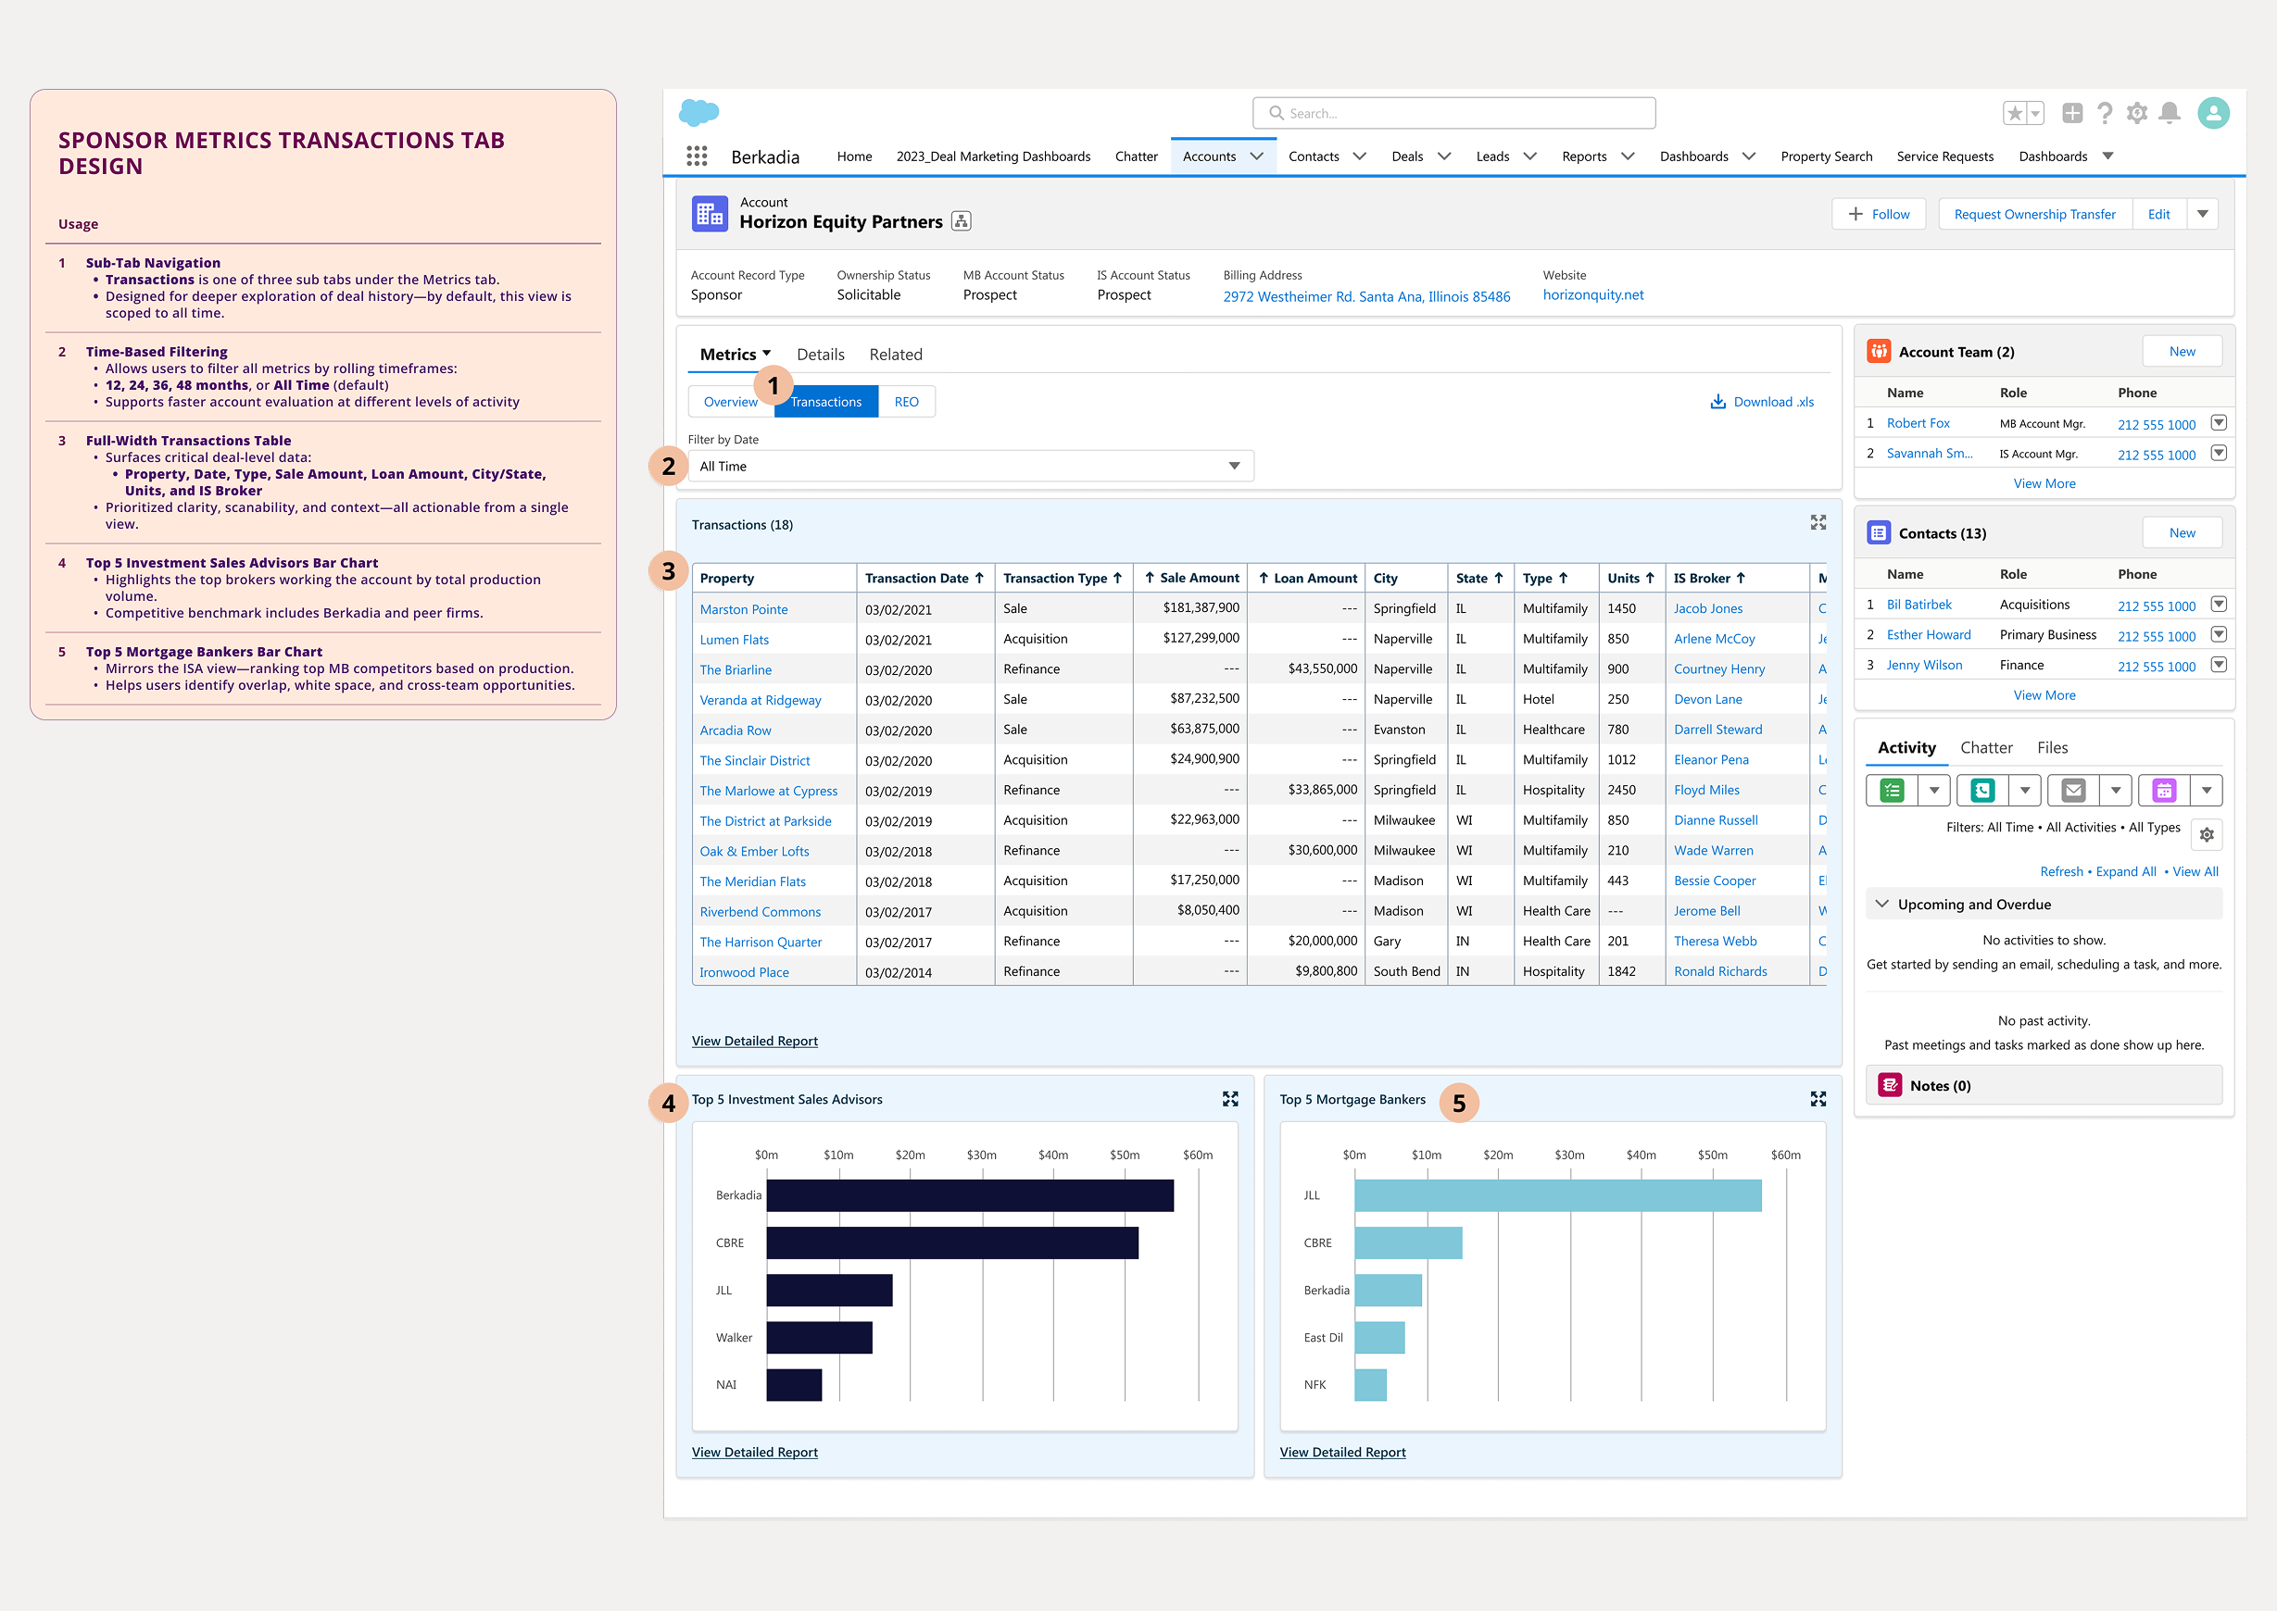The width and height of the screenshot is (2277, 1611).
Task: Click the Notes panel icon
Action: (1890, 1085)
